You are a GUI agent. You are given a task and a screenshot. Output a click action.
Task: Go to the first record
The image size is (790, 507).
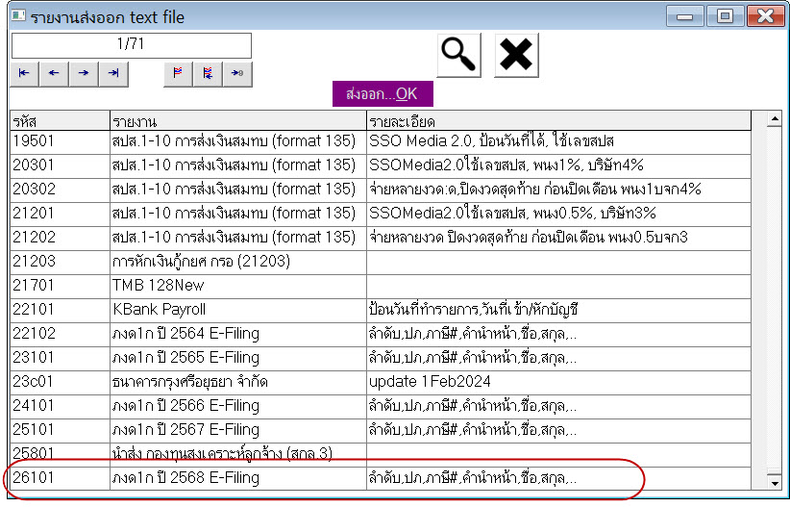coord(24,74)
